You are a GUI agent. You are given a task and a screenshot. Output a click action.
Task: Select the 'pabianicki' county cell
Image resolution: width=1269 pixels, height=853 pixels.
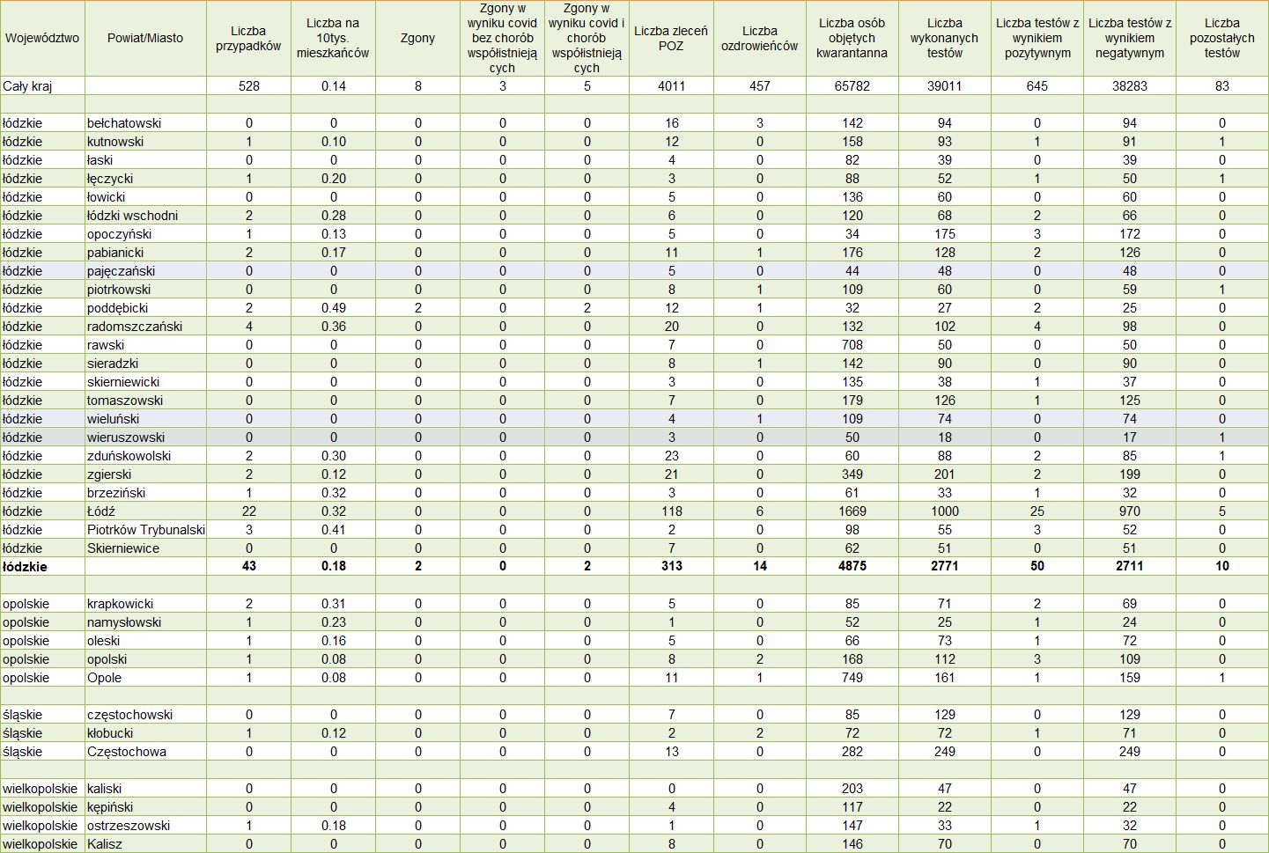click(x=145, y=253)
